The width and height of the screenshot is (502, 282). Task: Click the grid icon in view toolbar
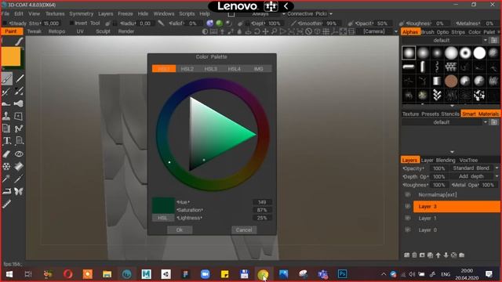coord(326,31)
